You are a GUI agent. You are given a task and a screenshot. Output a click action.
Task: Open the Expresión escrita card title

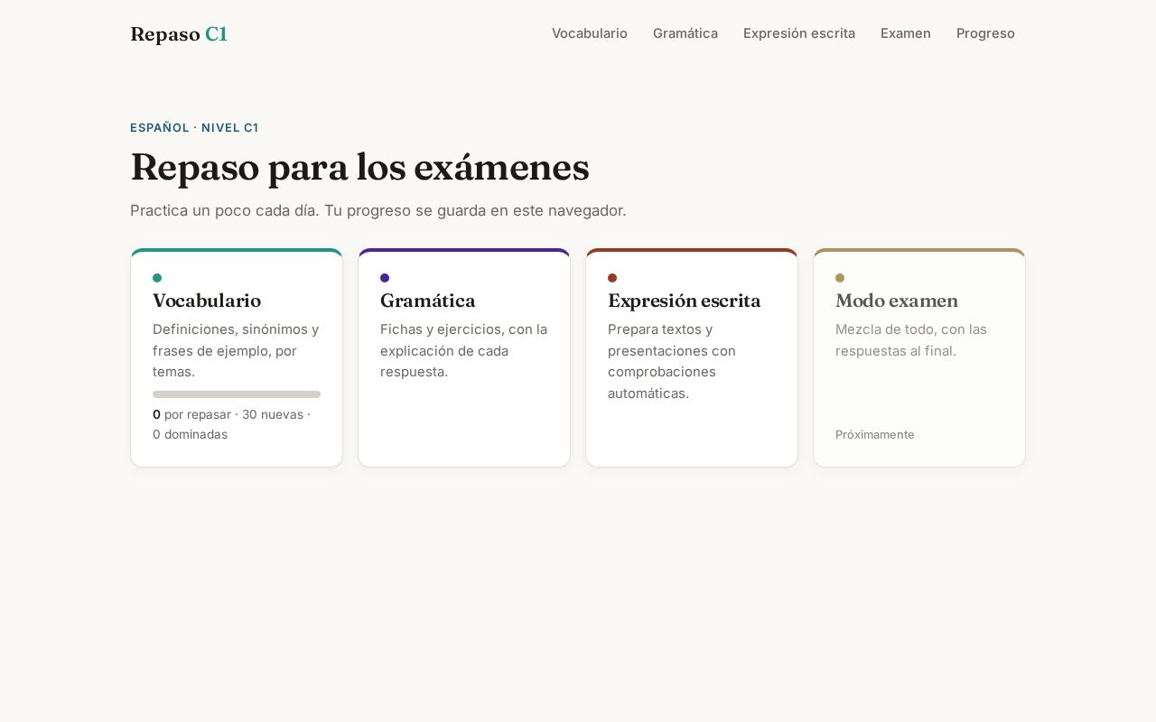coord(685,301)
